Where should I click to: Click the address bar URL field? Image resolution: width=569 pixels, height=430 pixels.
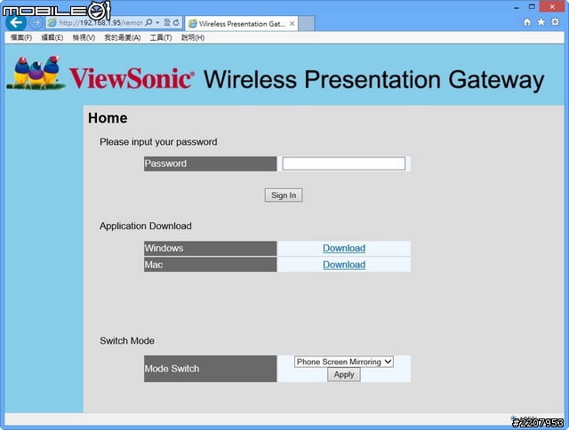[100, 23]
